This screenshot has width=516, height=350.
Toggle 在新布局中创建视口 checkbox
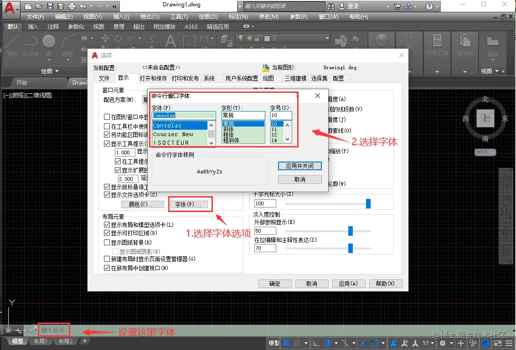(x=107, y=268)
